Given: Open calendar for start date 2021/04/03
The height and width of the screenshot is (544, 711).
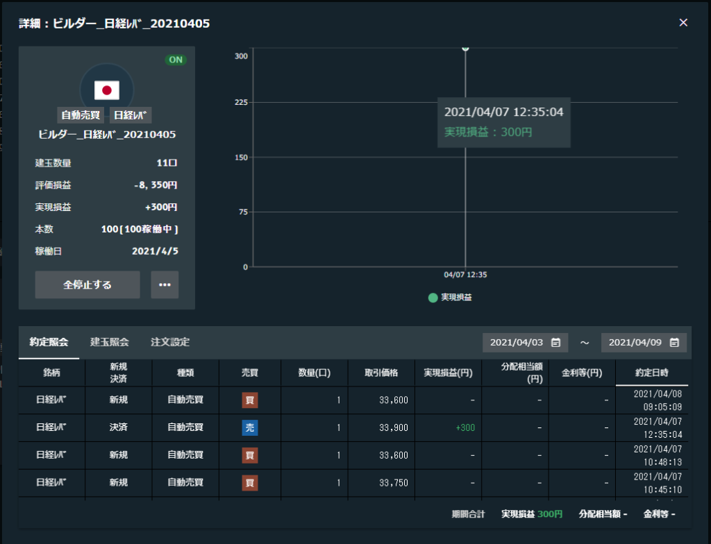Looking at the screenshot, I should (555, 343).
